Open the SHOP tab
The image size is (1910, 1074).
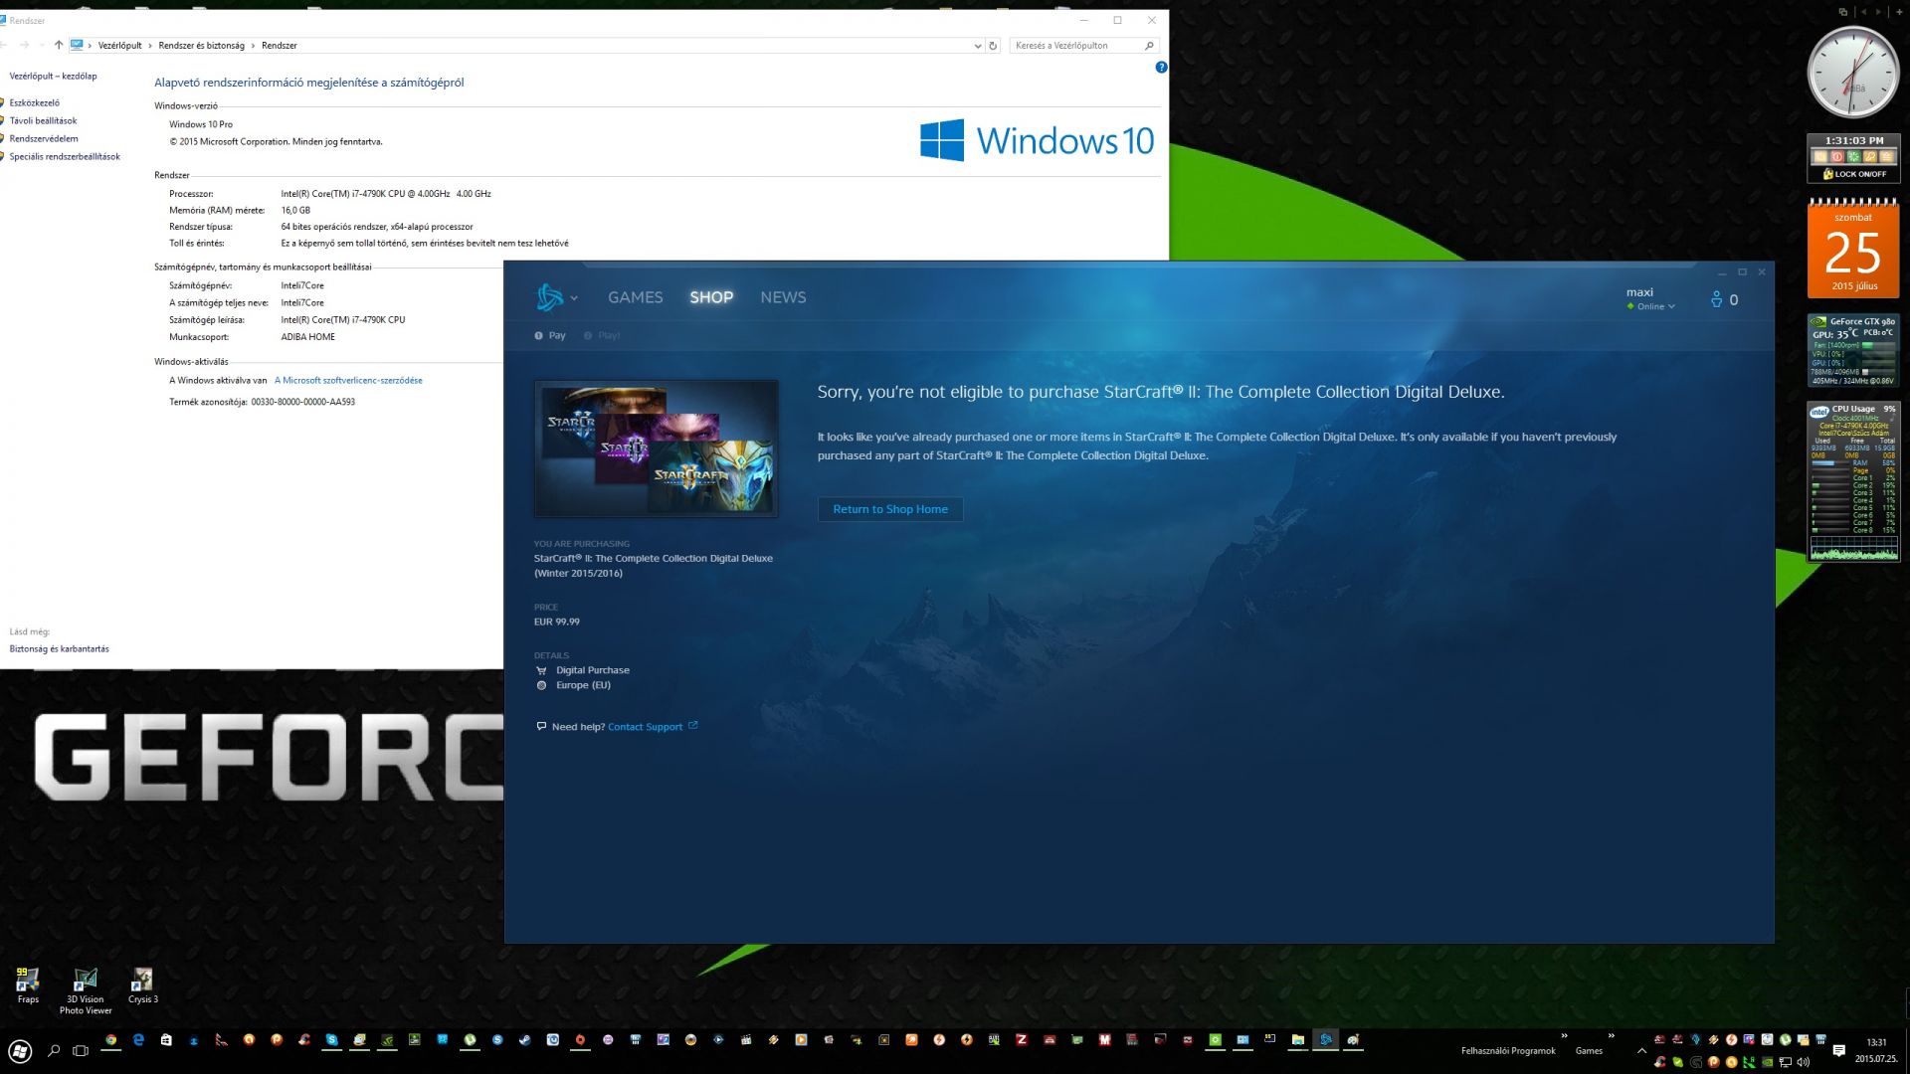(x=711, y=297)
